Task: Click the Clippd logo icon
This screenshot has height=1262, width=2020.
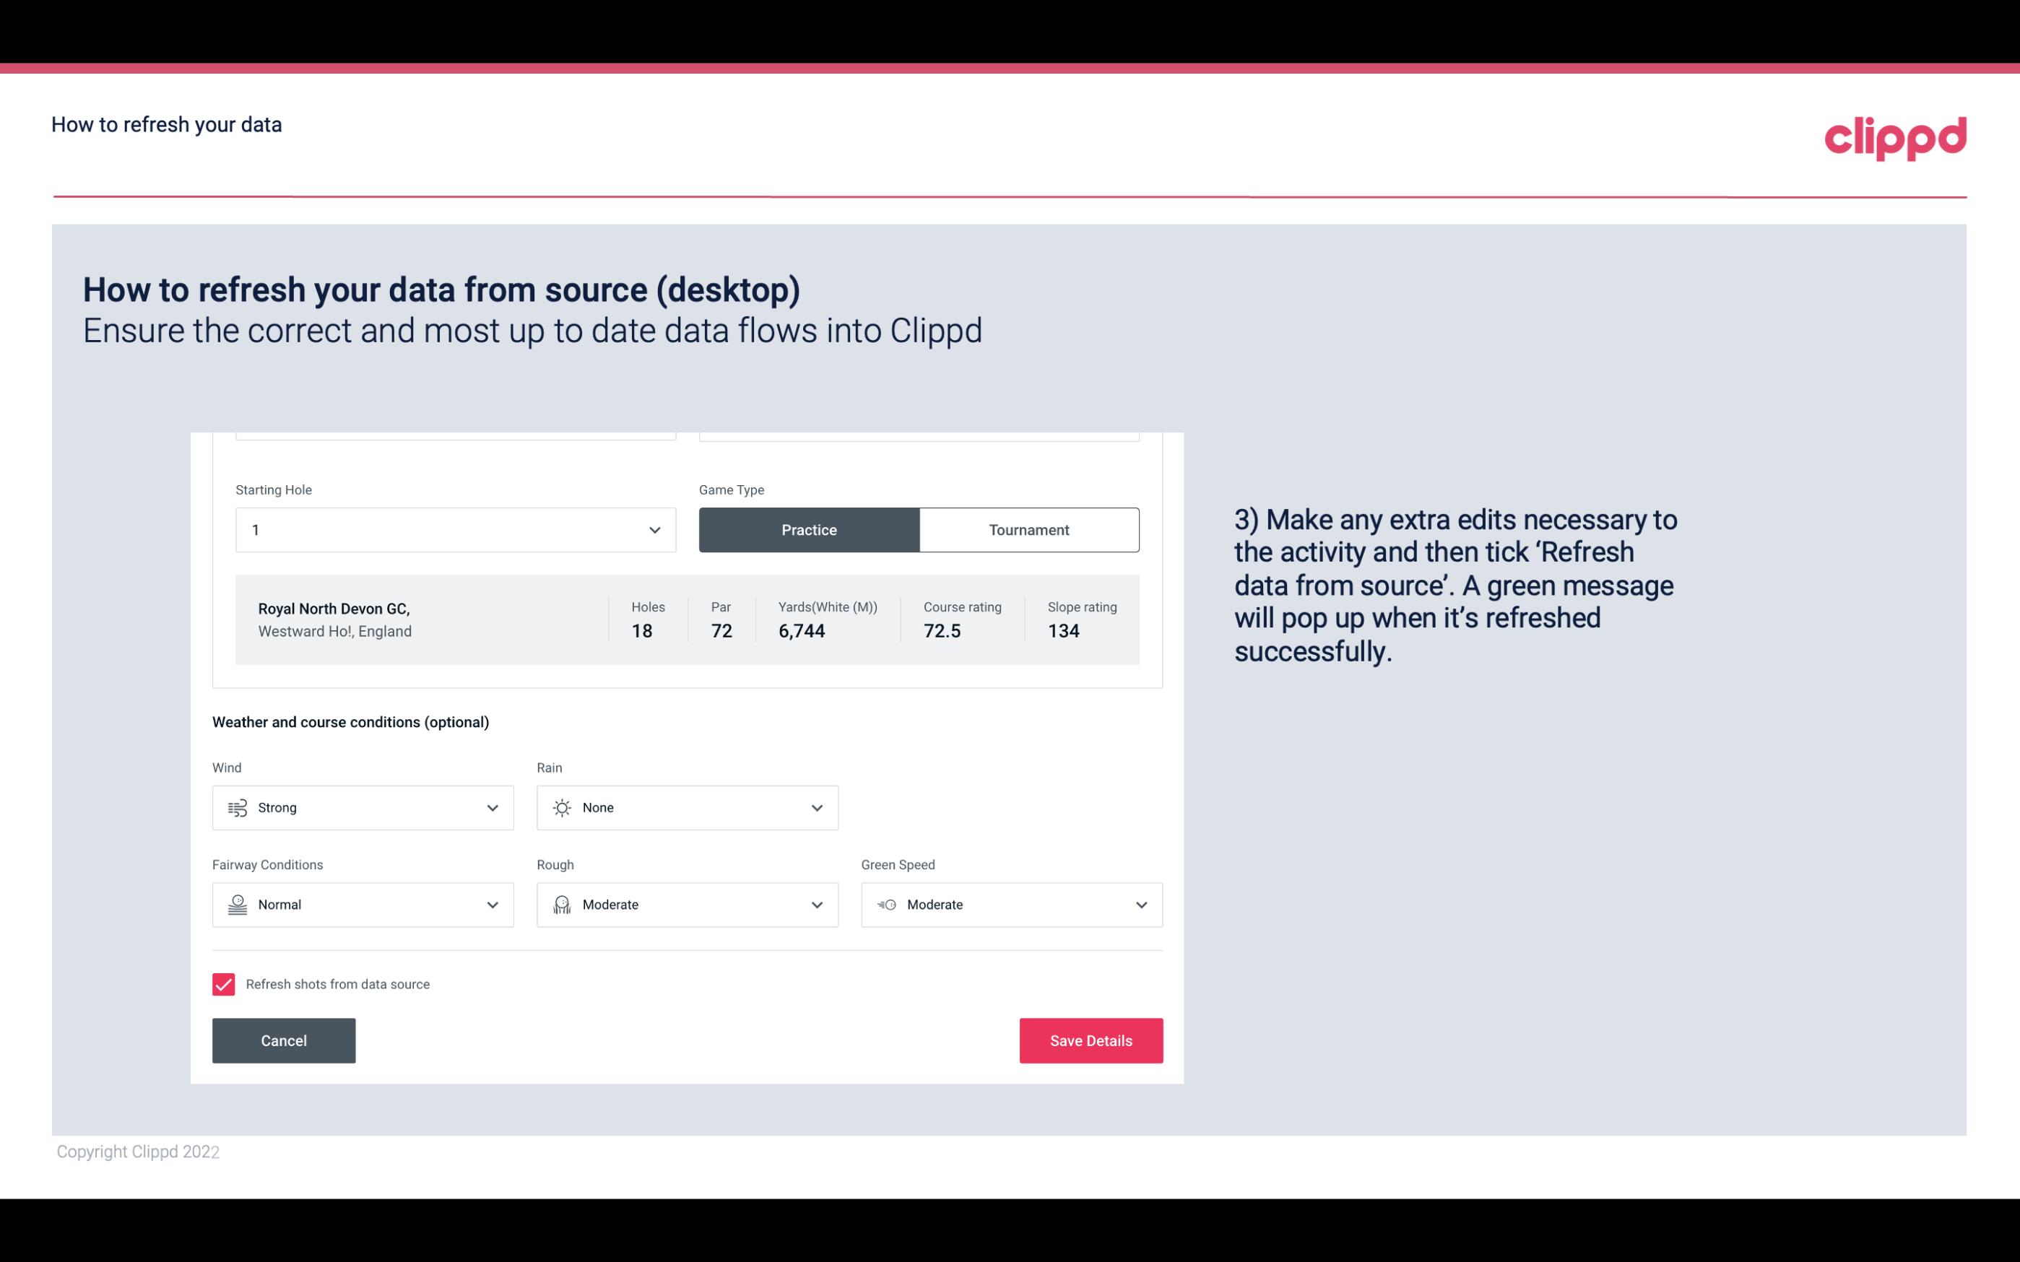Action: tap(1895, 135)
